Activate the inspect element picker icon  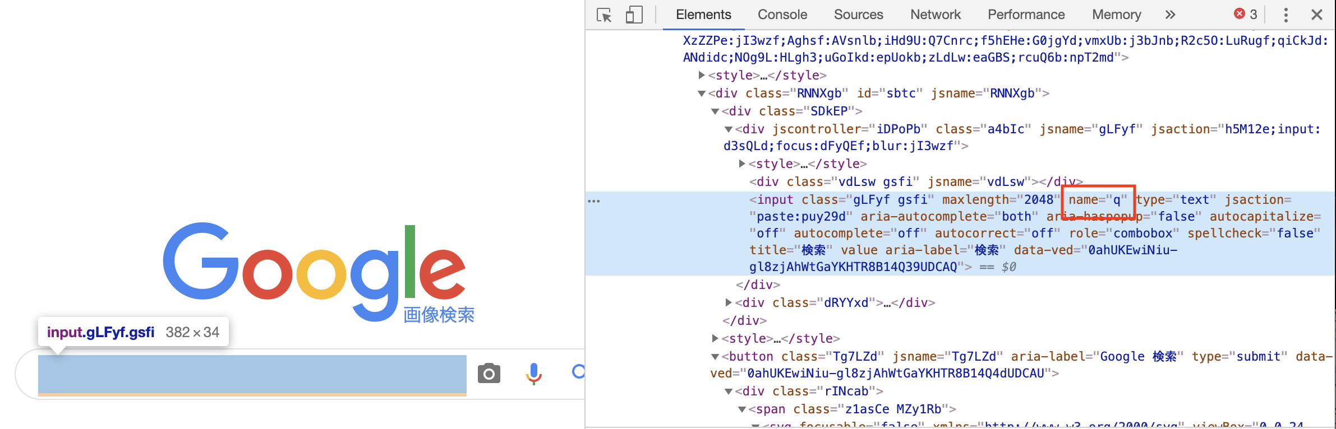pos(604,15)
